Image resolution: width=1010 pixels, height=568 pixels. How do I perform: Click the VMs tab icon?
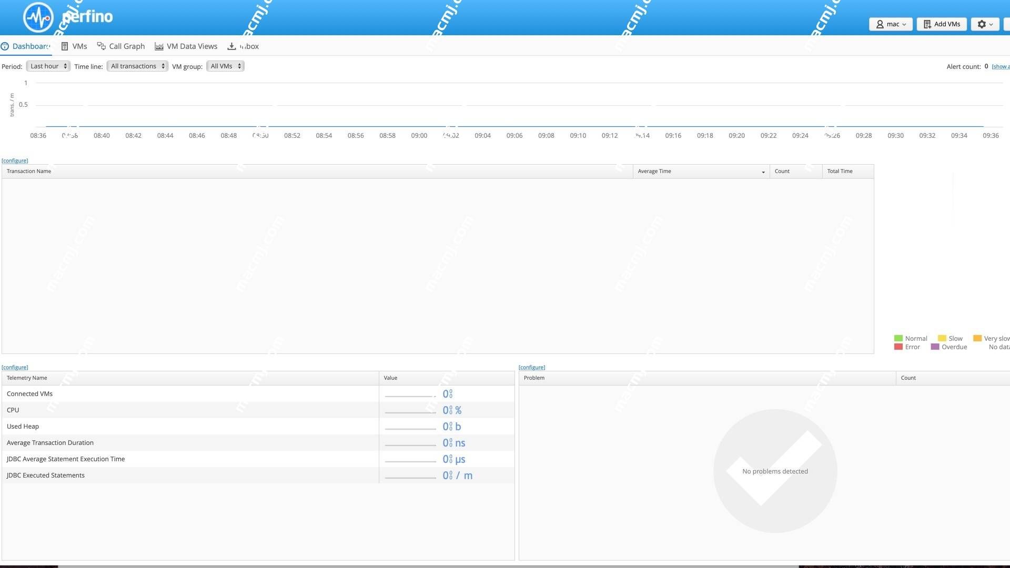pos(64,46)
